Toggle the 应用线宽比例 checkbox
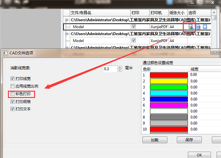 point(13,86)
